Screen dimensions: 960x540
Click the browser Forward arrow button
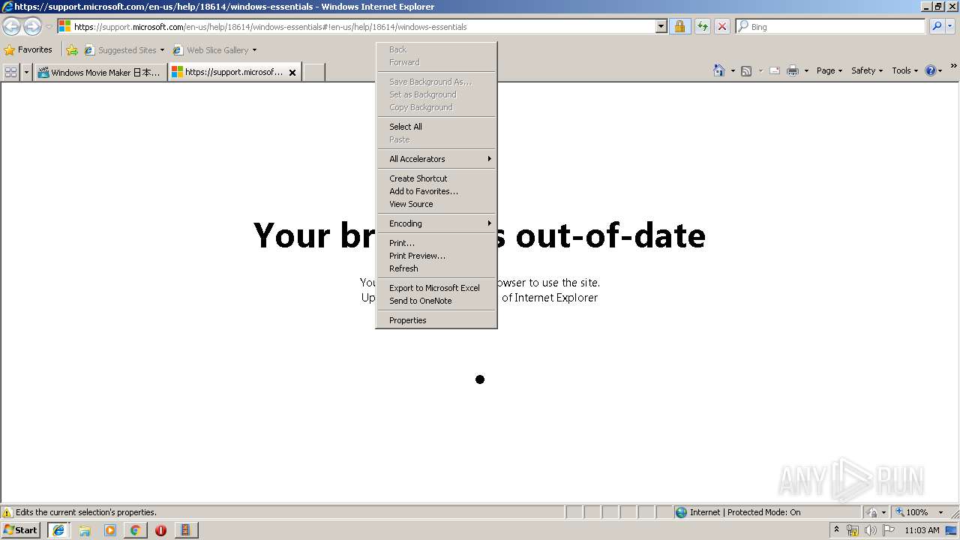pyautogui.click(x=32, y=27)
